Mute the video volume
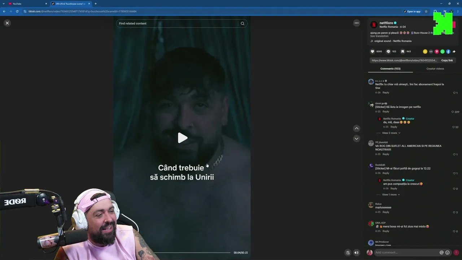This screenshot has width=462, height=260. coord(356,253)
